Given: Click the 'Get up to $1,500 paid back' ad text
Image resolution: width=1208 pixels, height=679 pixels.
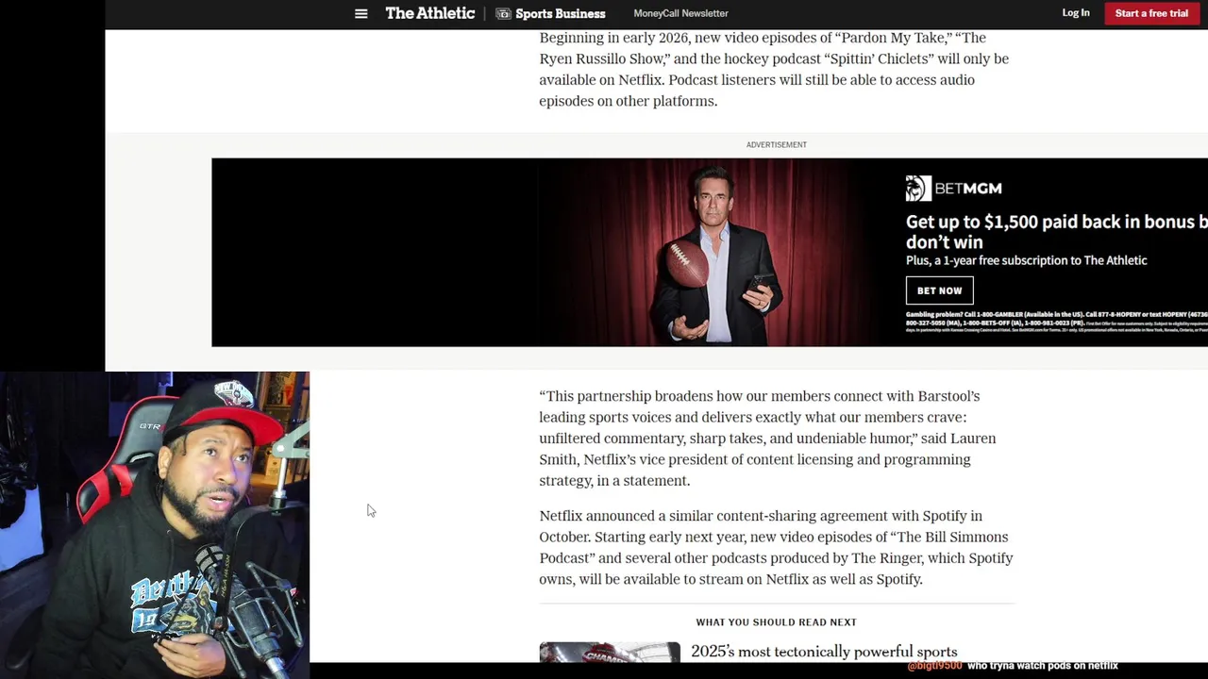Looking at the screenshot, I should pyautogui.click(x=1056, y=231).
